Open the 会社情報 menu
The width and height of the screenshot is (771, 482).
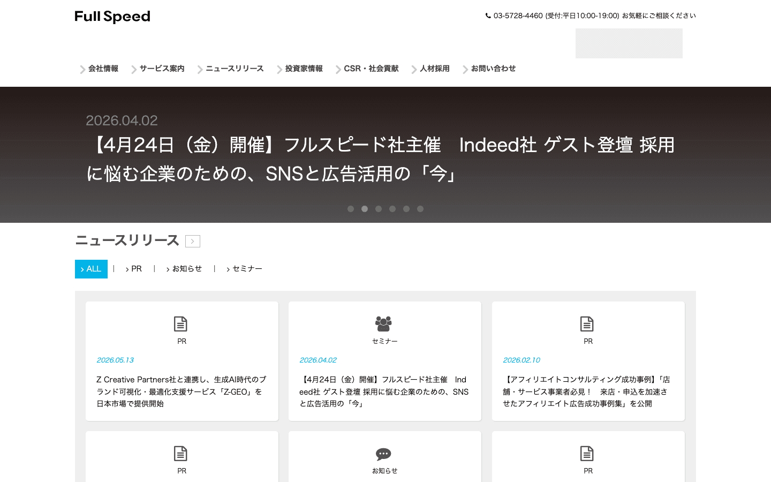99,69
